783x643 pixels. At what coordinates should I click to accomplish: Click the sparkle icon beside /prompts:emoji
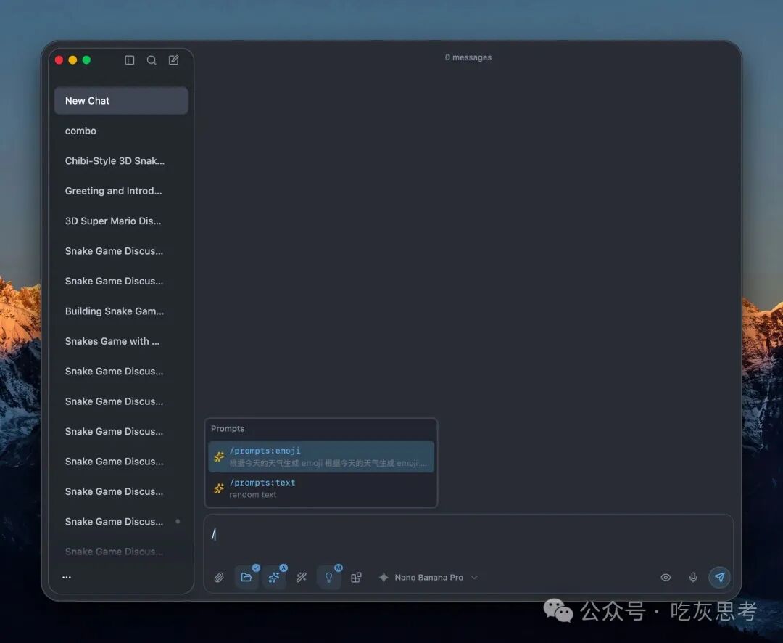(219, 456)
